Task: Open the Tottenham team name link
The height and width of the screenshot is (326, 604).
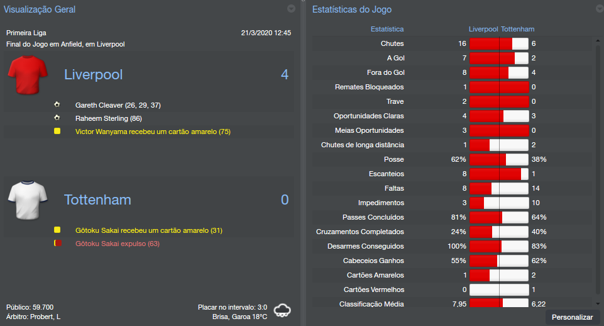Action: coord(97,200)
